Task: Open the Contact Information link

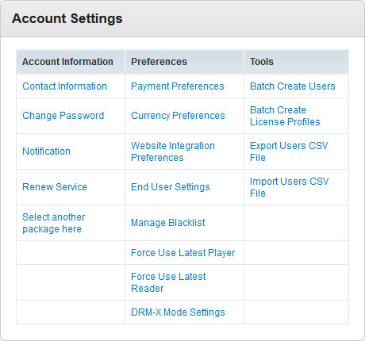Action: tap(65, 86)
